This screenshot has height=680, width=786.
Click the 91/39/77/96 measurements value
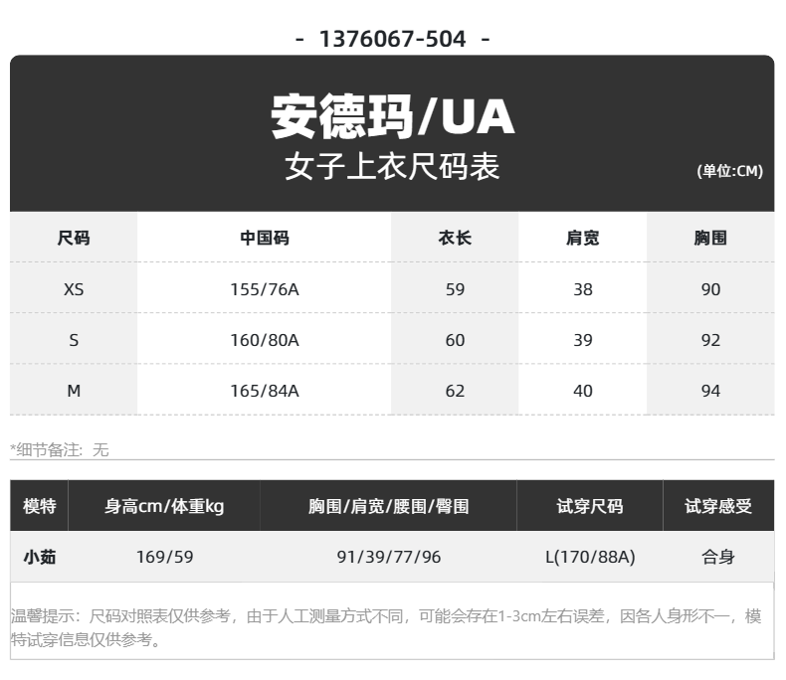(x=389, y=557)
